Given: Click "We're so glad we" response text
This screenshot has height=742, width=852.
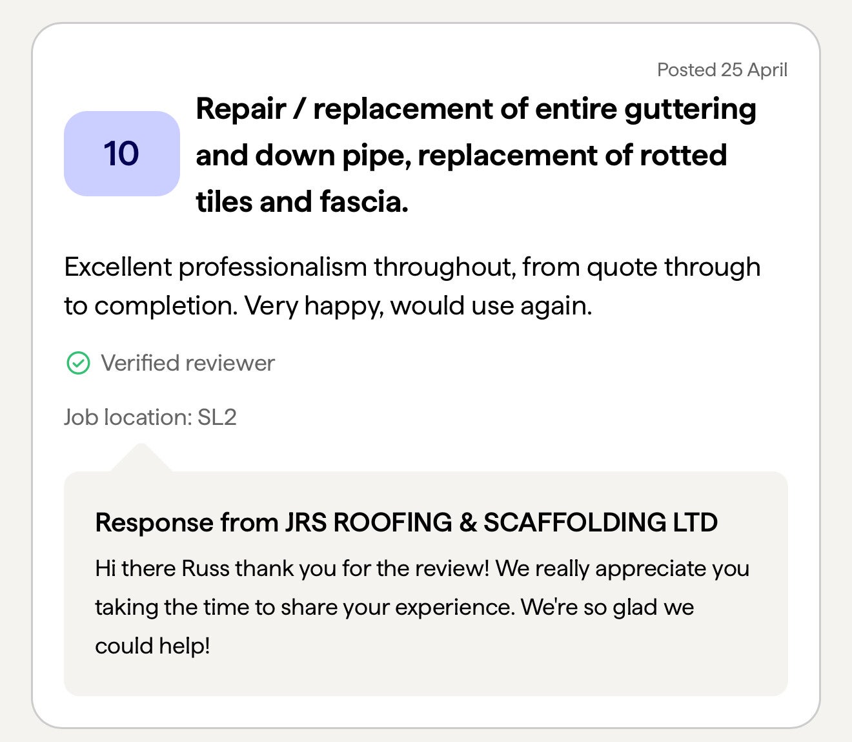Looking at the screenshot, I should pyautogui.click(x=607, y=608).
